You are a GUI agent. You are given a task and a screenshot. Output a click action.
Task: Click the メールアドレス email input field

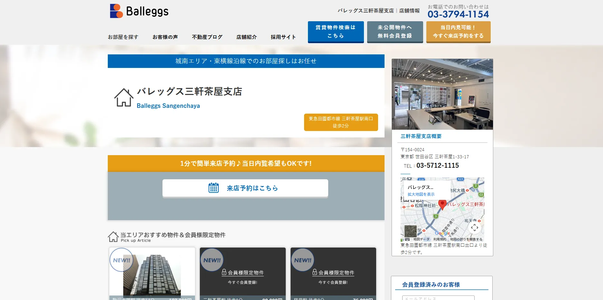coord(438,298)
